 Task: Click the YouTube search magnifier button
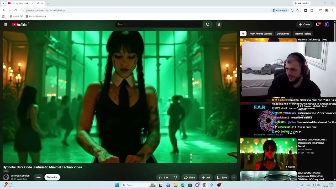point(208,24)
